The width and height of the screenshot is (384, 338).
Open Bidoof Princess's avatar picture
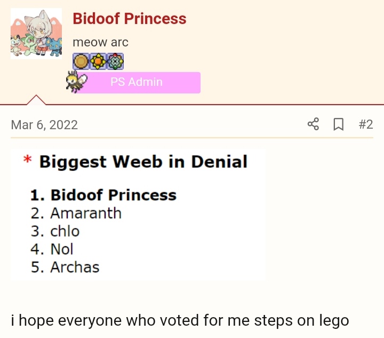(36, 34)
